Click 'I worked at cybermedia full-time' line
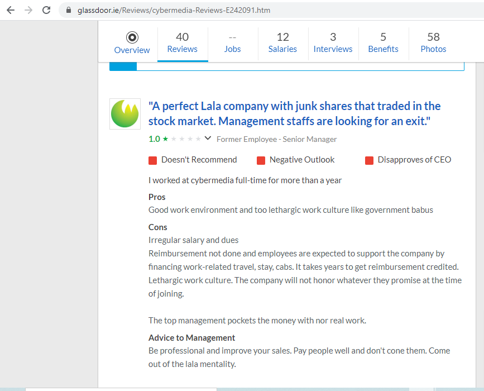 pyautogui.click(x=245, y=180)
